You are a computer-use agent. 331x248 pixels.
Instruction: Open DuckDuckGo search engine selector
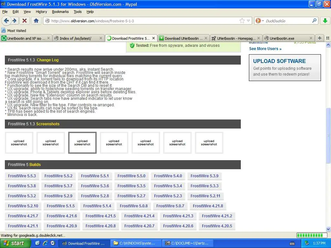(260, 21)
